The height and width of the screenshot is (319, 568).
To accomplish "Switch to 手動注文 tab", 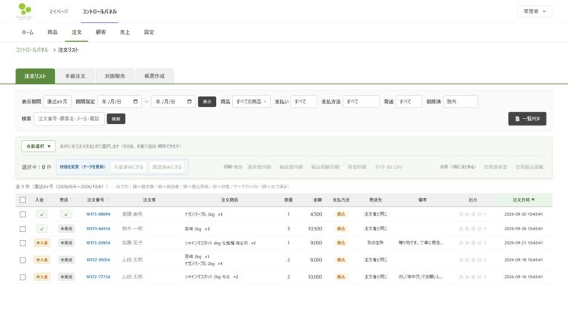I will click(75, 76).
